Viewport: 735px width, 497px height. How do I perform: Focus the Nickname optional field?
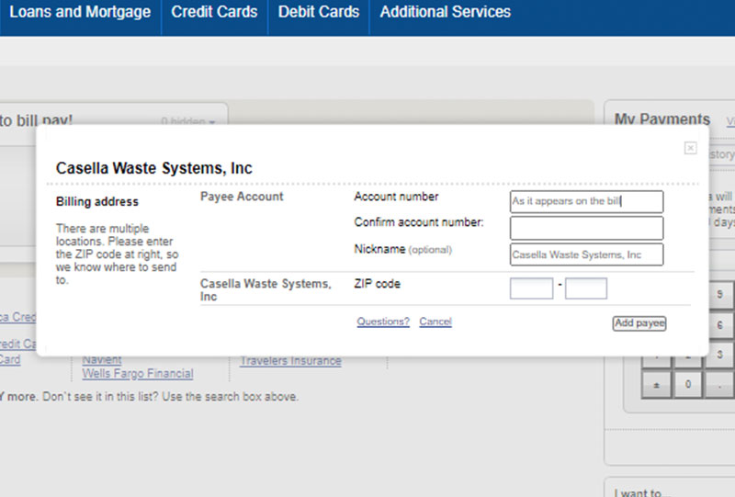click(x=586, y=254)
